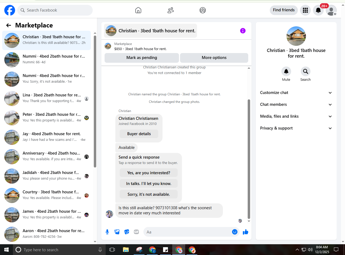This screenshot has width=345, height=255.
Task: Click the sender avatar beside last message
Action: (109, 214)
